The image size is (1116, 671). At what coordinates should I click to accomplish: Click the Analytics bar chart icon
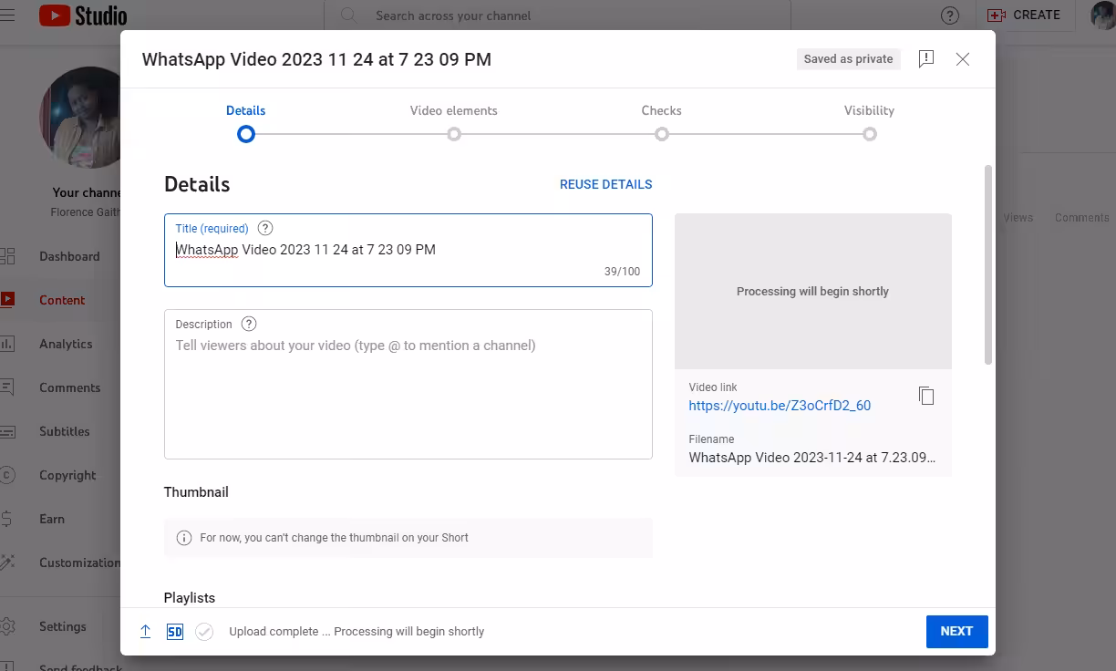pyautogui.click(x=6, y=344)
